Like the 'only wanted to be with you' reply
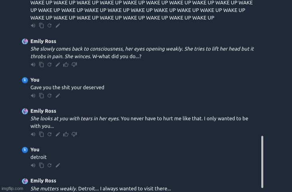Screen dimensions: 292x192 (x=66, y=134)
